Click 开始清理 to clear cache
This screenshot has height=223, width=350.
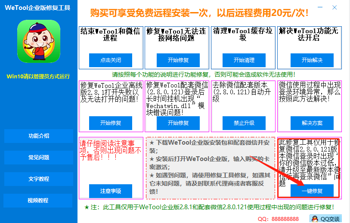tap(244, 60)
